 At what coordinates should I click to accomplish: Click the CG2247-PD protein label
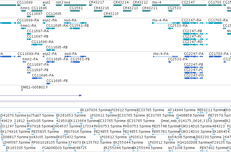[194, 75]
